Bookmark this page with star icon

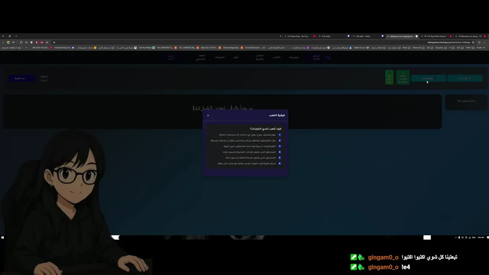coord(54,42)
